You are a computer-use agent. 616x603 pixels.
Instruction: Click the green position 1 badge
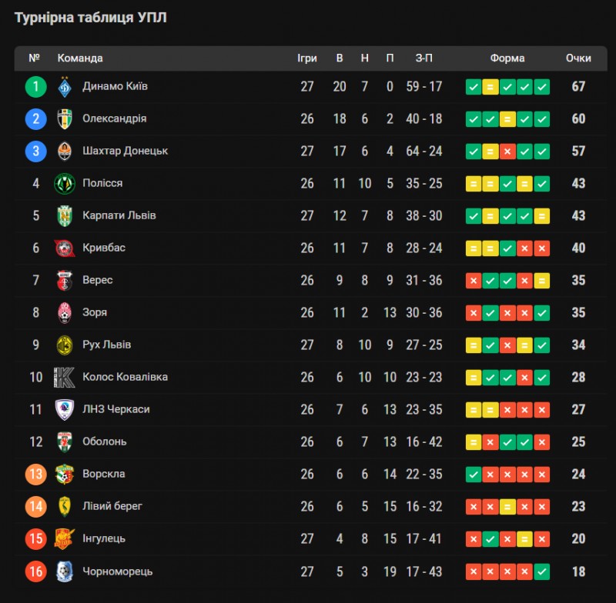click(x=35, y=87)
